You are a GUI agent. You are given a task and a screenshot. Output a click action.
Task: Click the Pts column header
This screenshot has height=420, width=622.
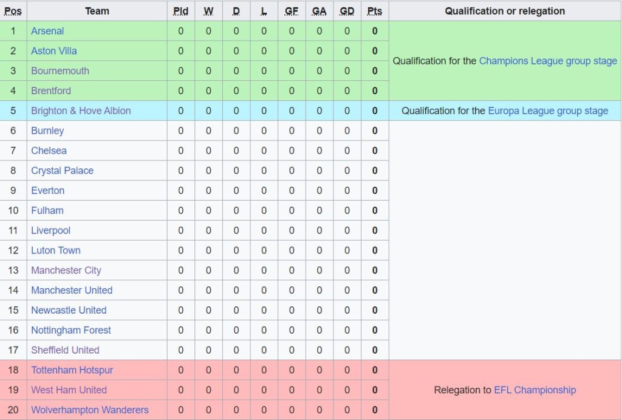(375, 11)
